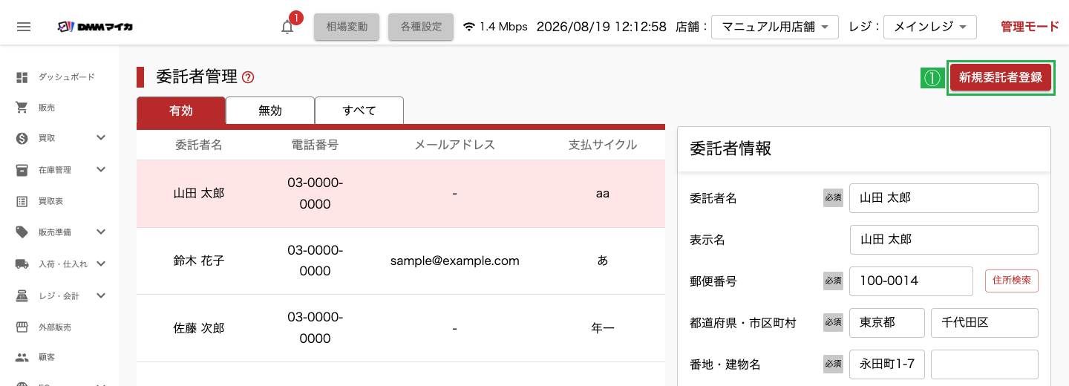Switch to the 無効 tab

pos(270,111)
